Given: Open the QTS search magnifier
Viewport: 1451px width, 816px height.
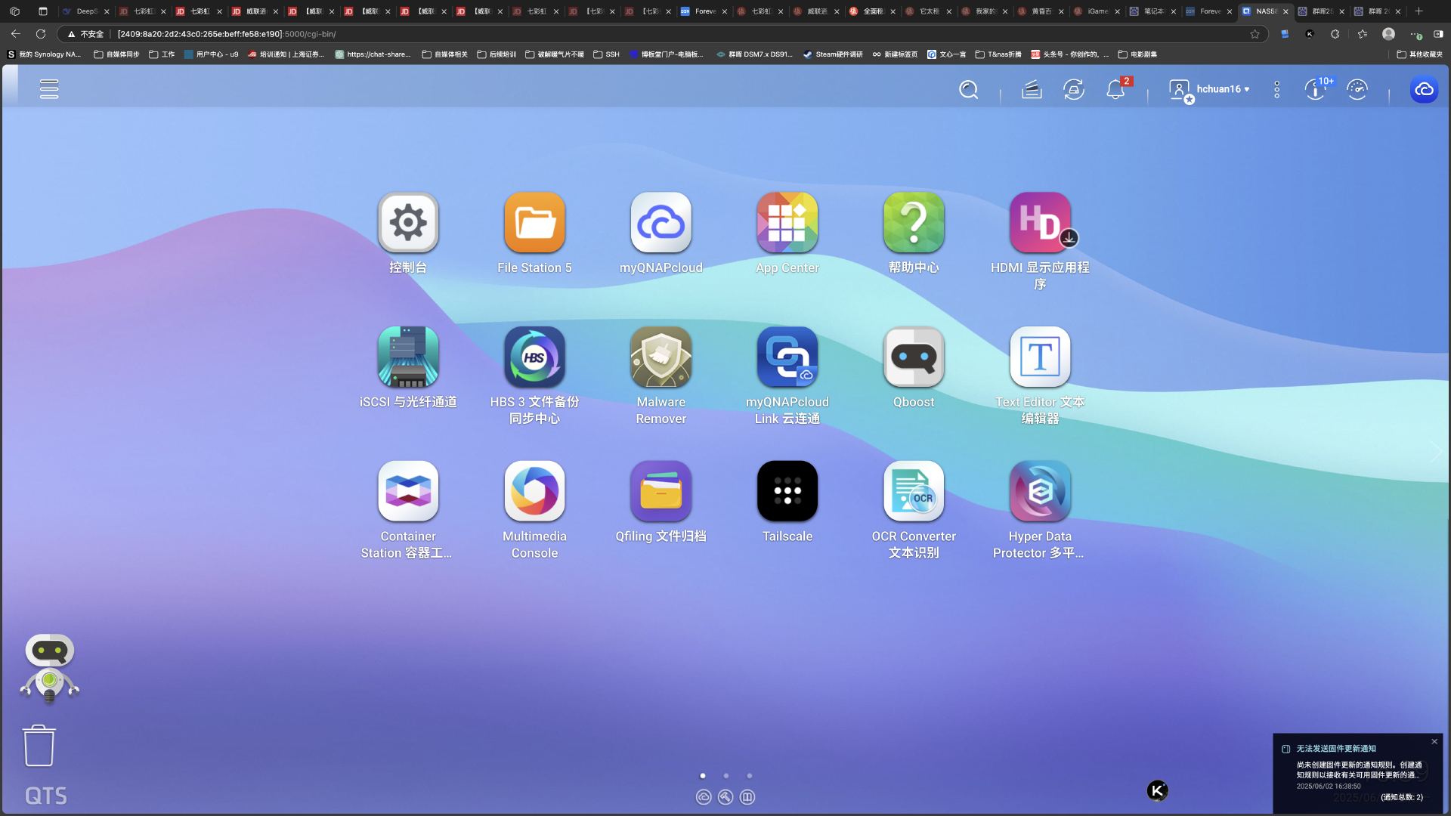Looking at the screenshot, I should click(968, 89).
